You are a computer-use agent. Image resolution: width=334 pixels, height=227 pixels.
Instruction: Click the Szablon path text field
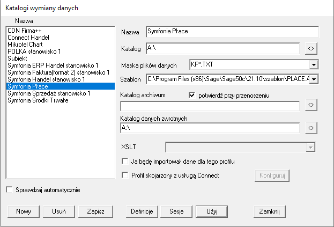click(228, 79)
